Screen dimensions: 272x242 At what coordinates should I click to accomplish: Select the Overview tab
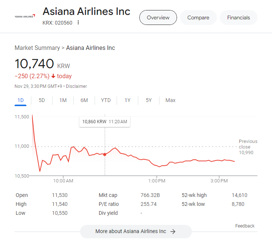158,17
